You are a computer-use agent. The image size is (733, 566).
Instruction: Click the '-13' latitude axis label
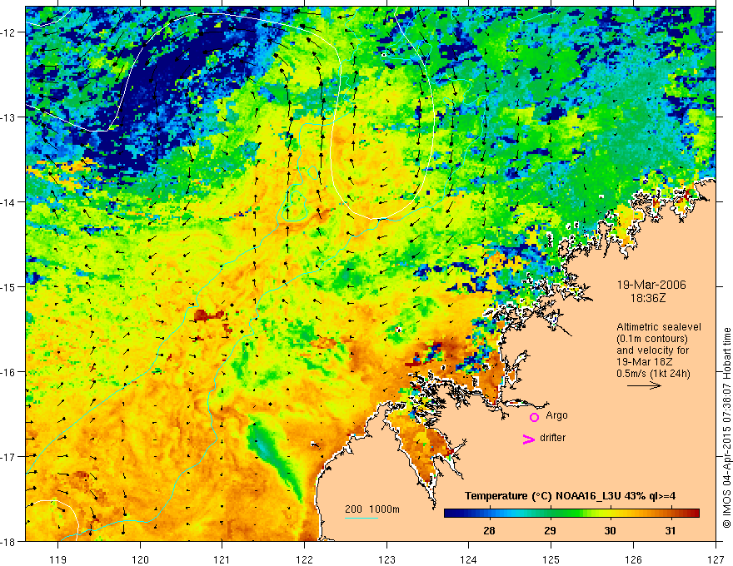(9, 117)
